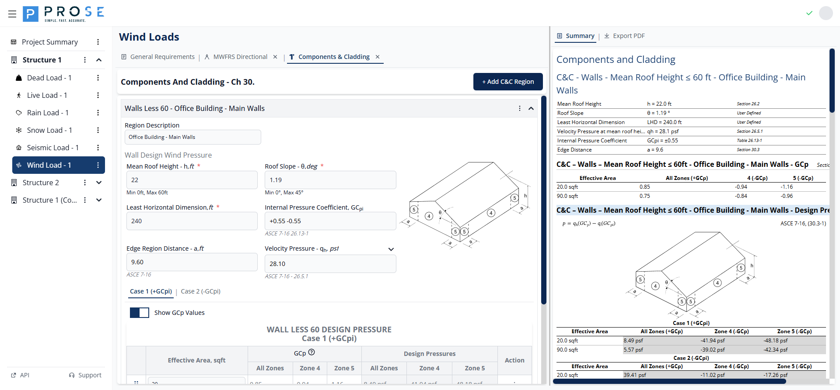The width and height of the screenshot is (840, 390).
Task: Collapse the Walls Less 60 region panel
Action: click(531, 108)
